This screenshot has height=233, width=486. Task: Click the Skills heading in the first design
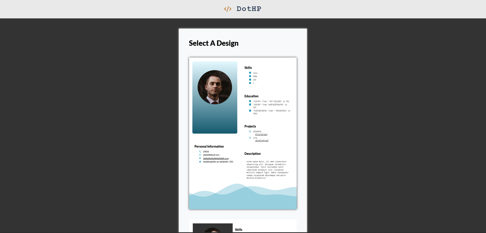coord(248,68)
